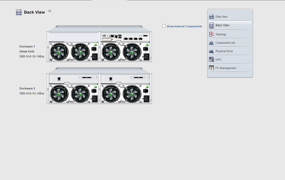
Task: Click the UPS icon in the sidebar
Action: (x=211, y=60)
